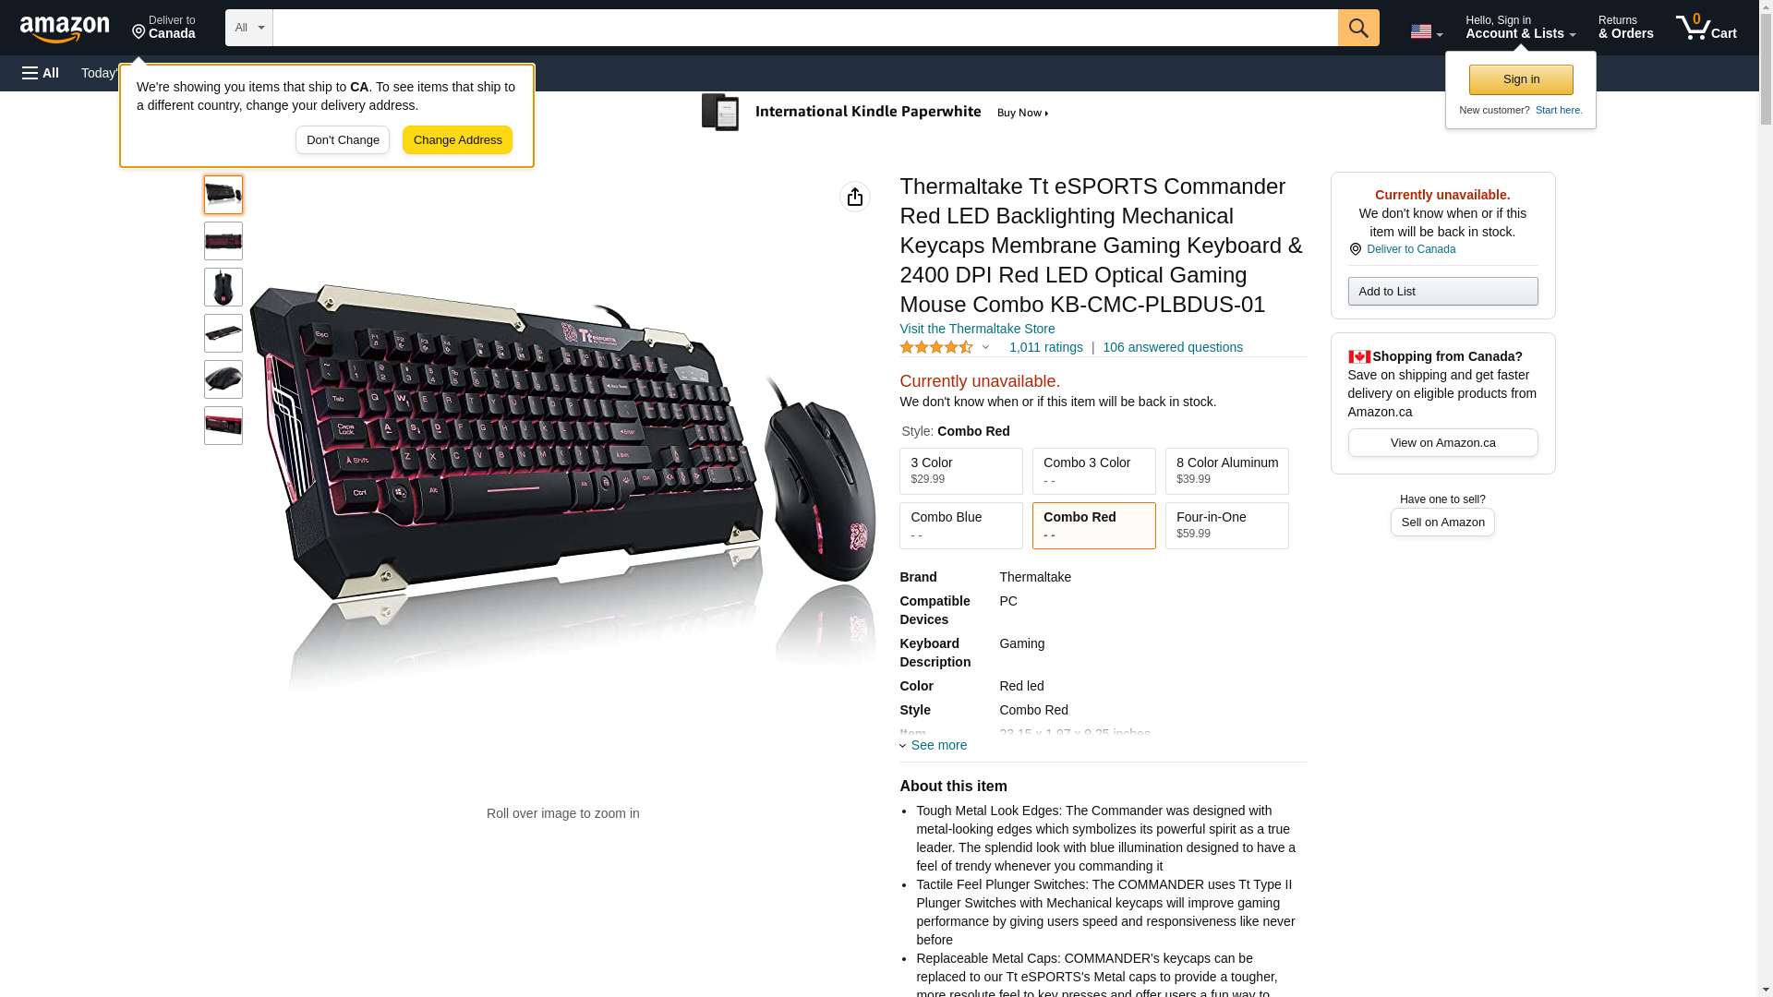Select the mouse top-view thumbnail
The height and width of the screenshot is (997, 1773).
[x=223, y=287]
